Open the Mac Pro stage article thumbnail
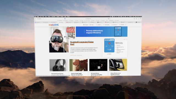 98,65
